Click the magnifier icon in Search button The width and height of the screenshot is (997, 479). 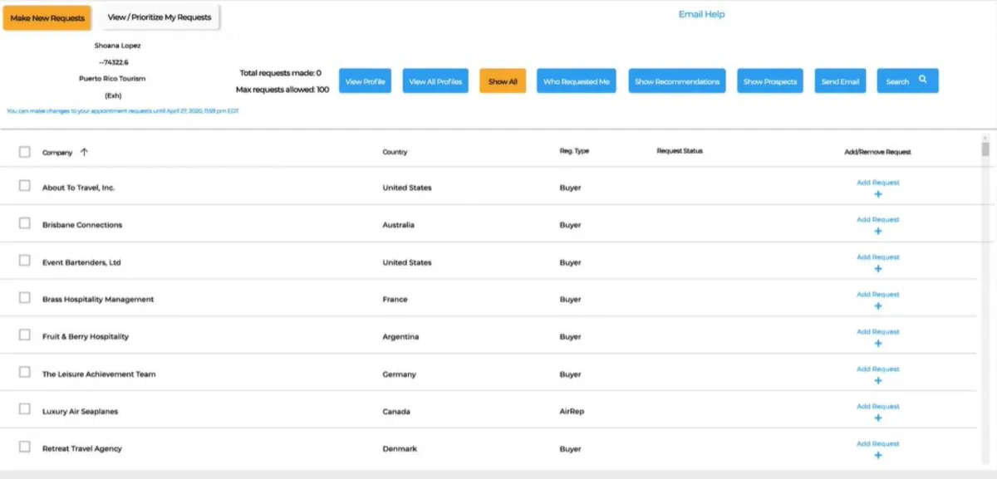click(x=922, y=81)
